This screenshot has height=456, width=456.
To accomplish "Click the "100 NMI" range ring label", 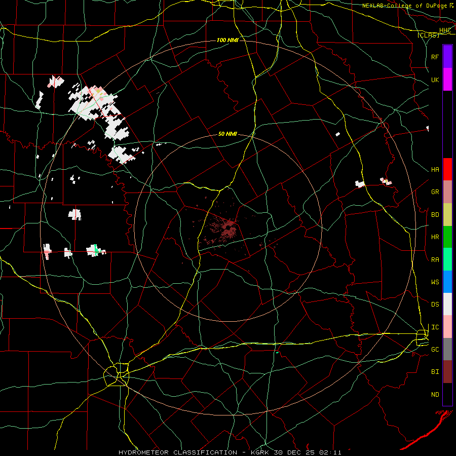I will [x=227, y=40].
